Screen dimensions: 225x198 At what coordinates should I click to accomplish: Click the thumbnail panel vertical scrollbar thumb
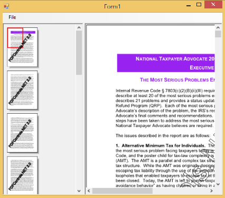(x=79, y=53)
